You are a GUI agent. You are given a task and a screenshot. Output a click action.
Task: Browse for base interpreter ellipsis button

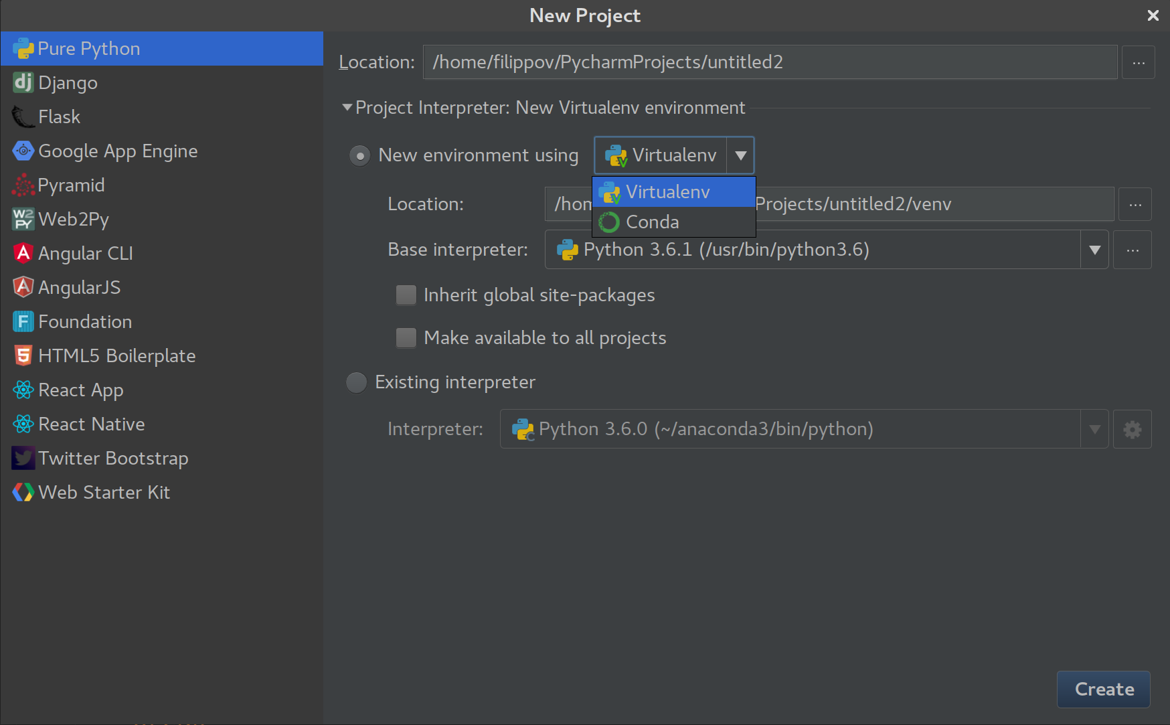click(x=1133, y=250)
